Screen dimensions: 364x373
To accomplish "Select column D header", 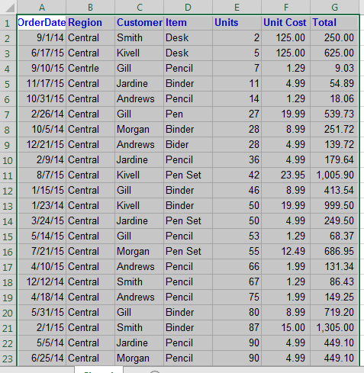I will (188, 7).
